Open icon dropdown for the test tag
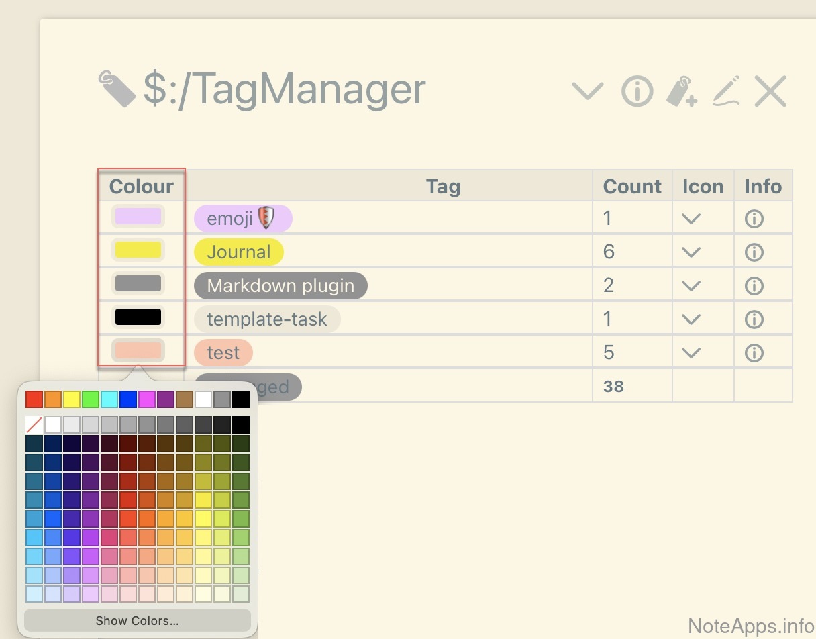This screenshot has height=639, width=816. [x=691, y=353]
